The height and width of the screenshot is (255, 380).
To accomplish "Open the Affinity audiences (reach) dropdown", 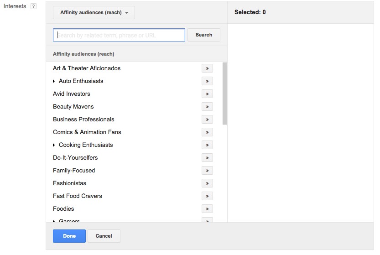I will click(94, 13).
